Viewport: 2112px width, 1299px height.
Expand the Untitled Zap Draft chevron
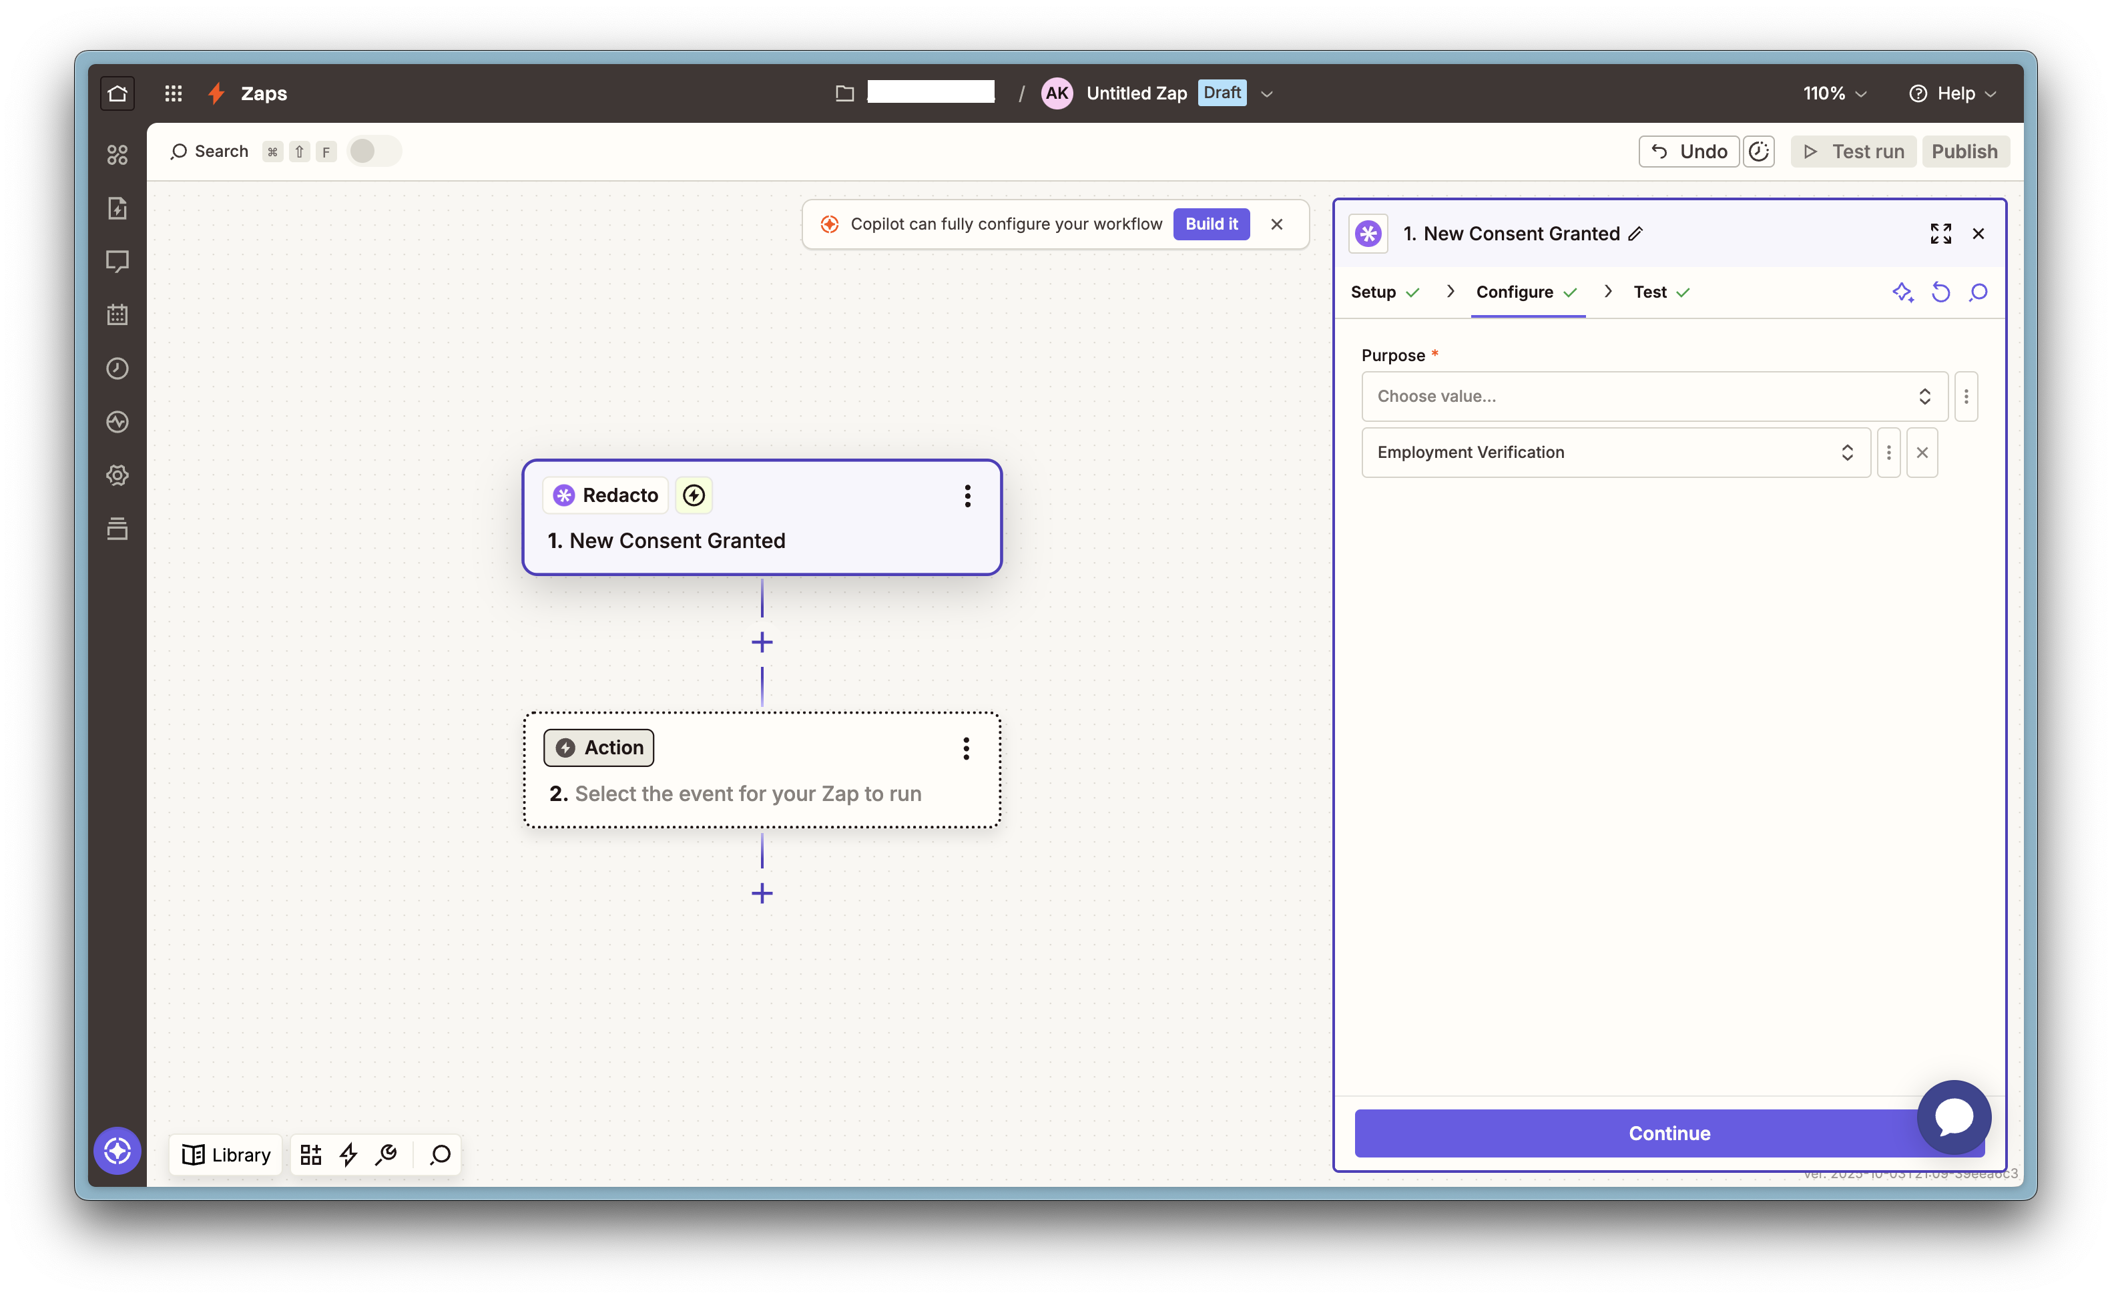coord(1267,93)
